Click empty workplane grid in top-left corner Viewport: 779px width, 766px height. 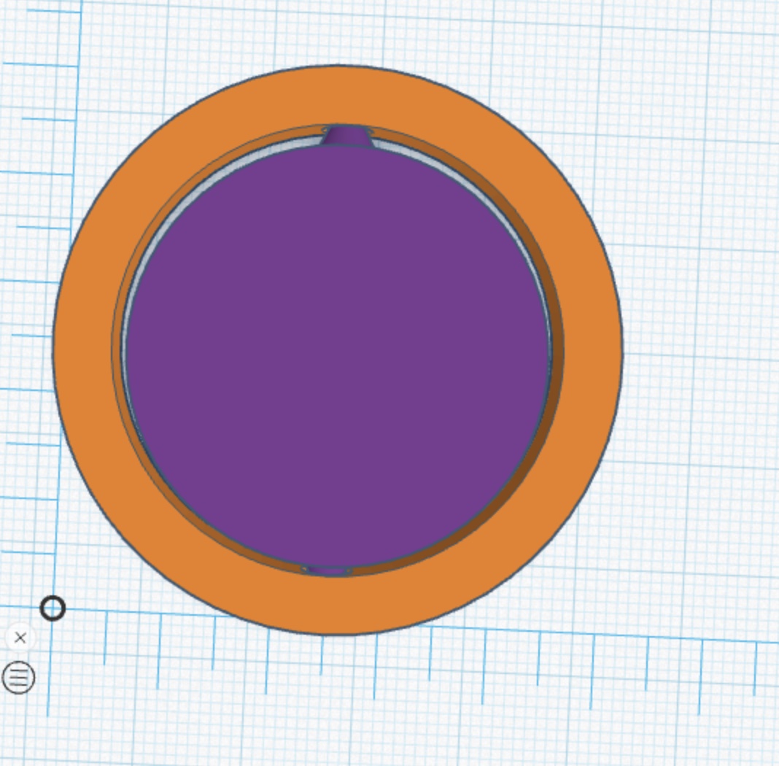[36, 36]
